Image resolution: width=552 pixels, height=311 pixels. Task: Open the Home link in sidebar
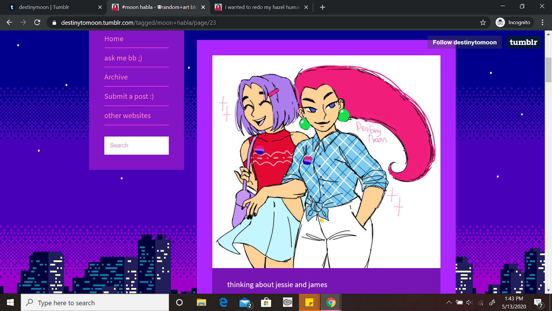click(114, 39)
